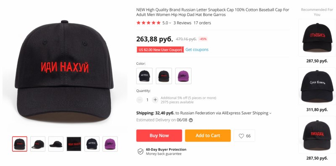Choose the black cap with red text color
The image size is (336, 166).
click(x=164, y=76)
